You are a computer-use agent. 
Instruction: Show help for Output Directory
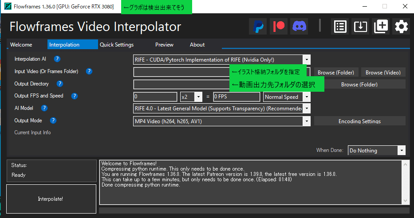coord(59,84)
